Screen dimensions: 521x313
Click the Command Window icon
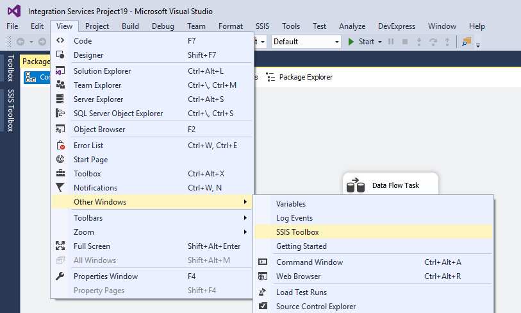point(263,262)
